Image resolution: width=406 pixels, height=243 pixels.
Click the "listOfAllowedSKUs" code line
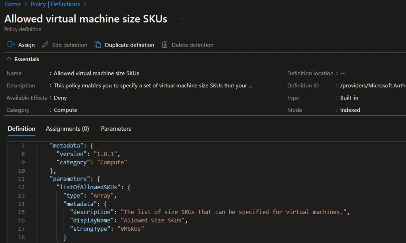[x=94, y=187]
